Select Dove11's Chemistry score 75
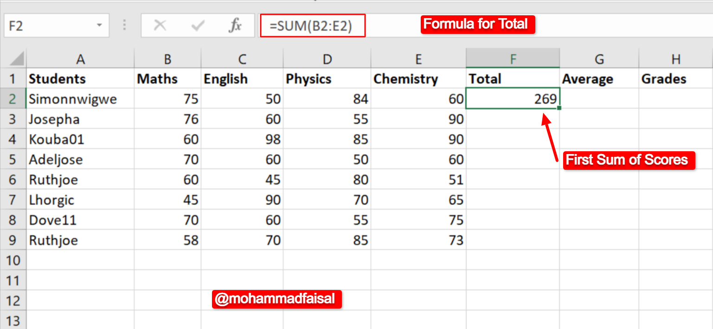Screen dimensions: 713x329 pos(418,220)
